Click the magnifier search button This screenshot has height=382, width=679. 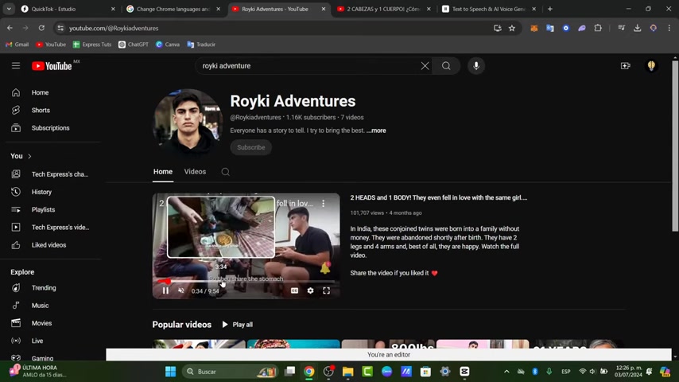click(x=446, y=66)
